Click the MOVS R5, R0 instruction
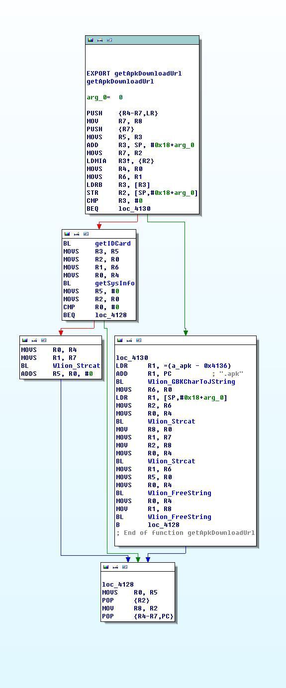286x688 pixels. pyautogui.click(x=144, y=477)
